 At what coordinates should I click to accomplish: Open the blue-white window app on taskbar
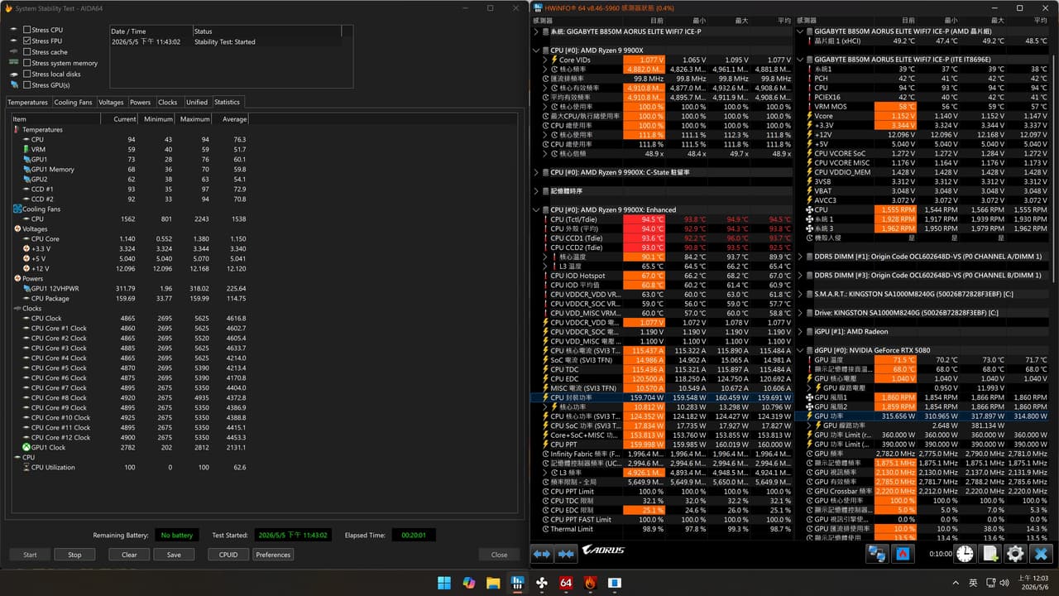pos(615,582)
